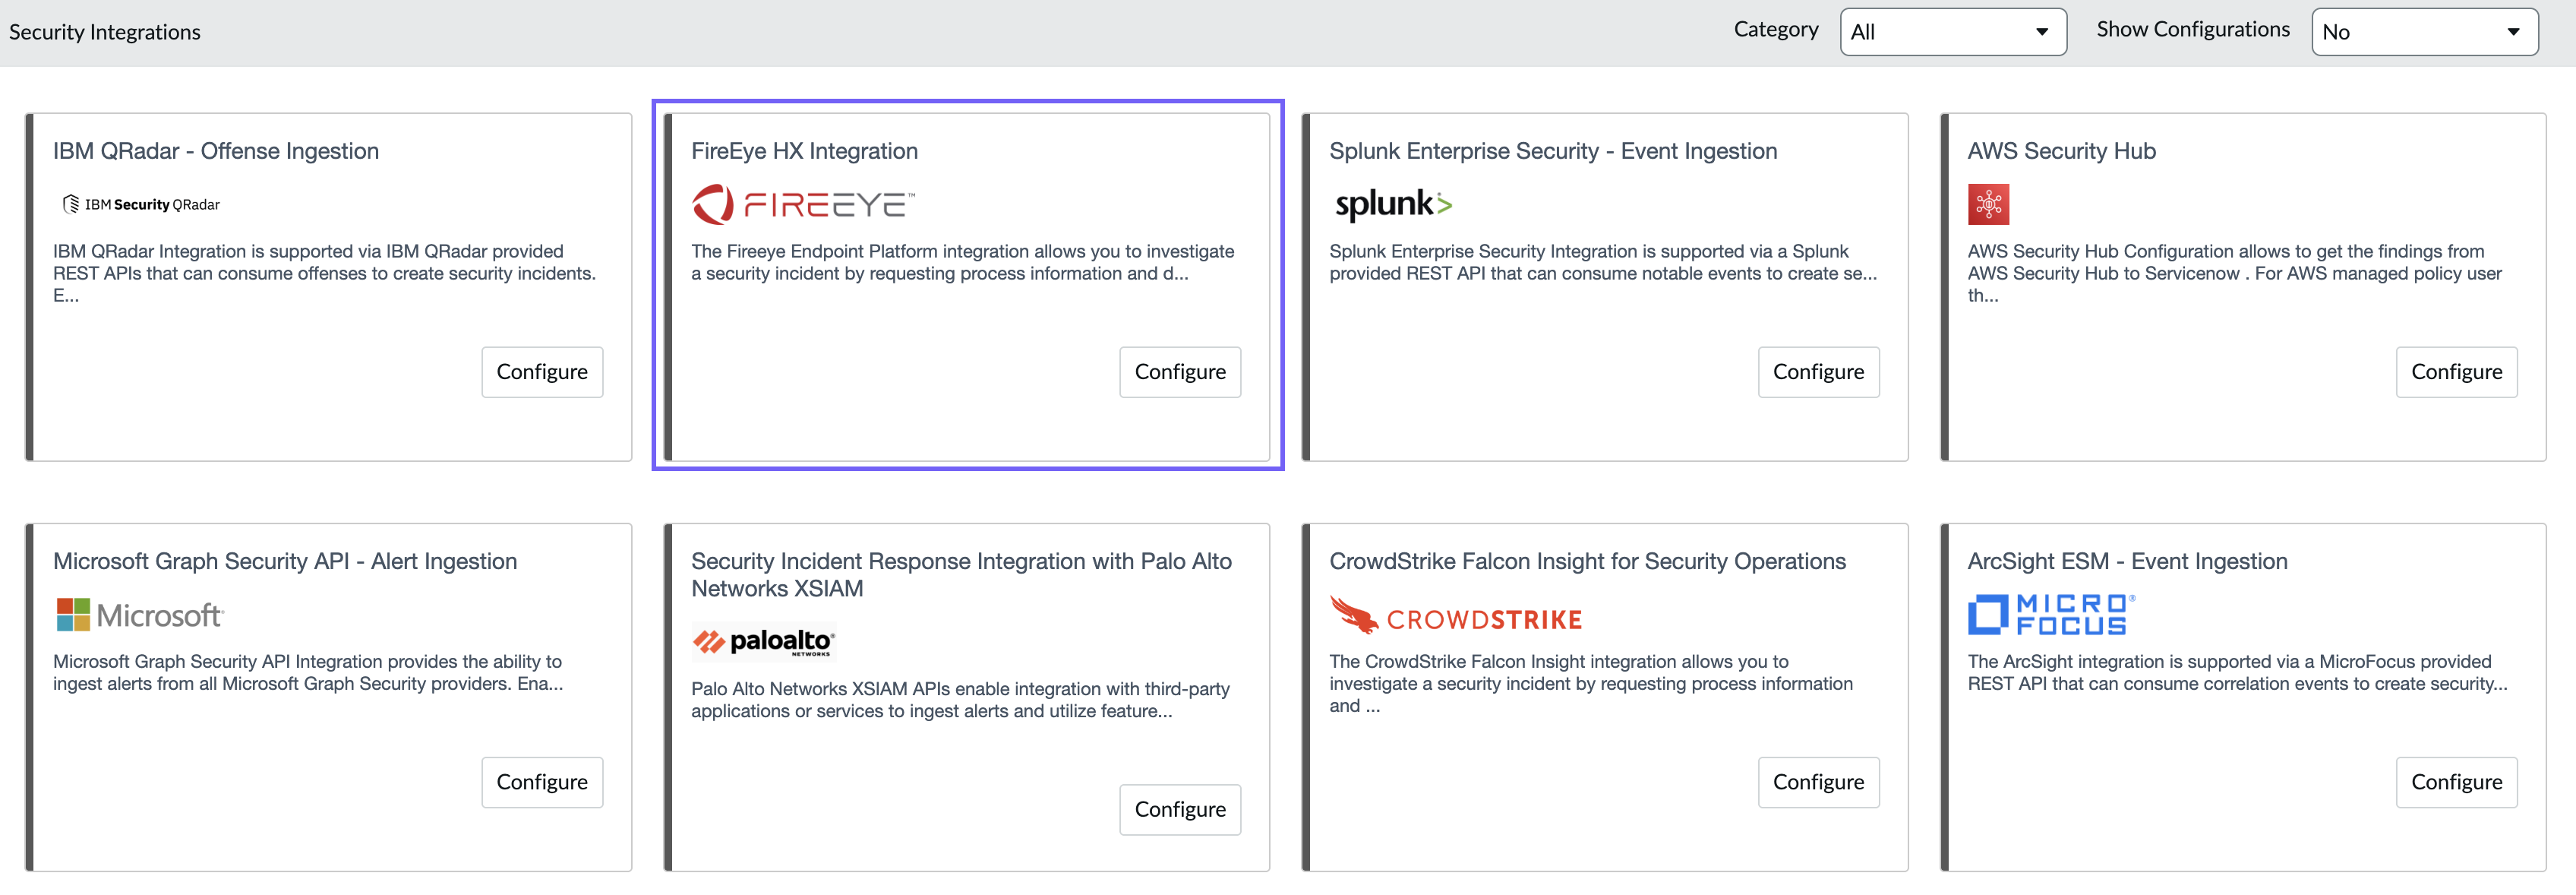Click the ArcSight integration description text
The image size is (2576, 895).
[x=2237, y=672]
